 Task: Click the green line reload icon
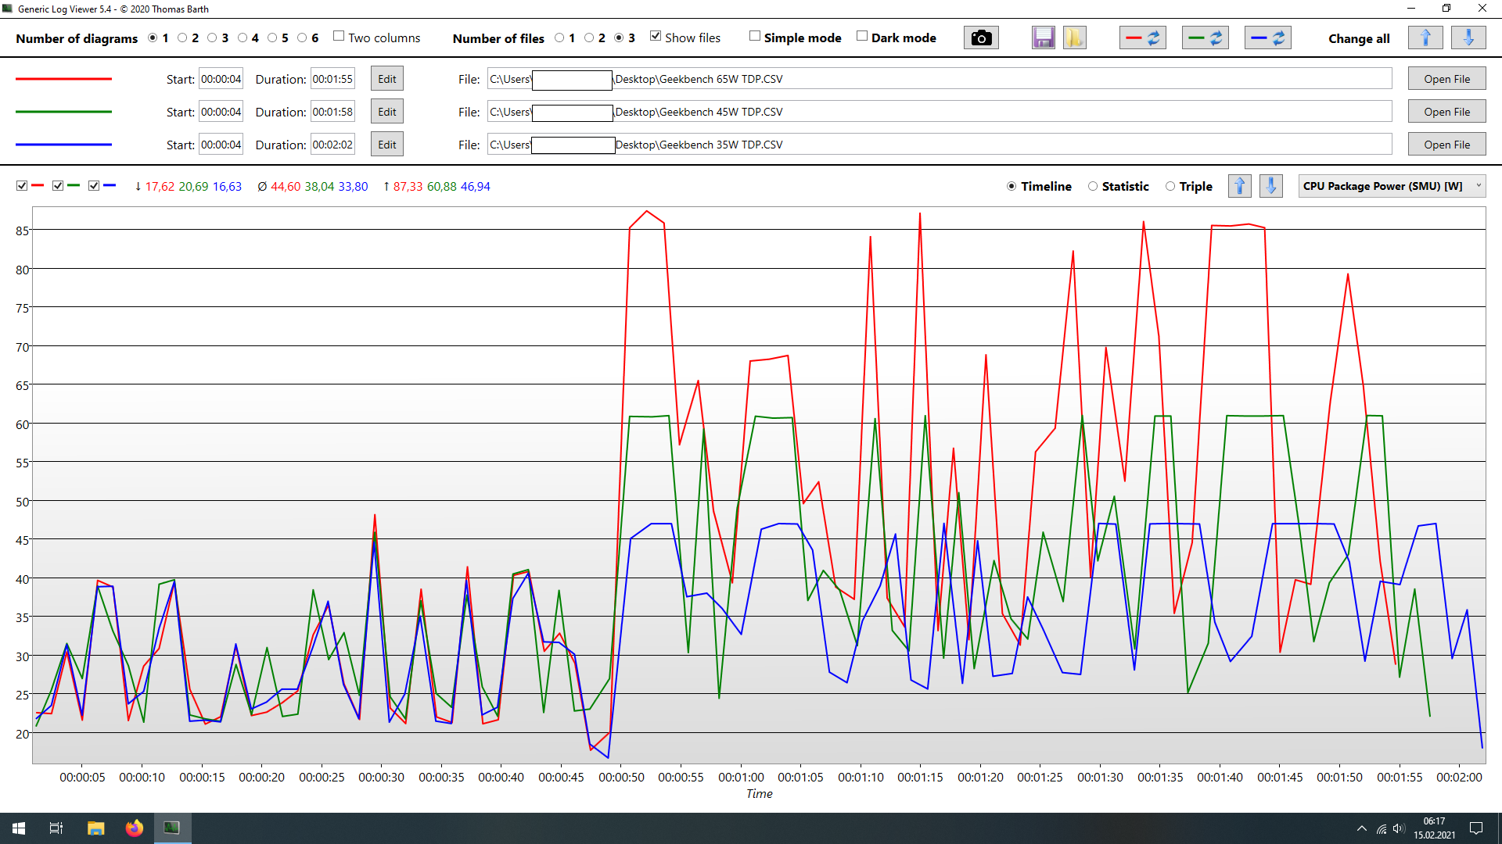[x=1205, y=38]
